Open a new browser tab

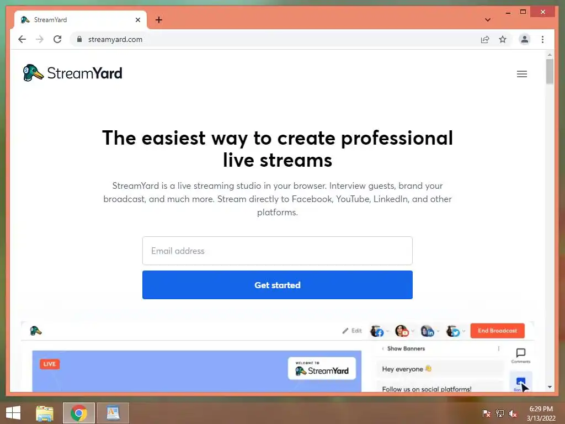coord(159,20)
